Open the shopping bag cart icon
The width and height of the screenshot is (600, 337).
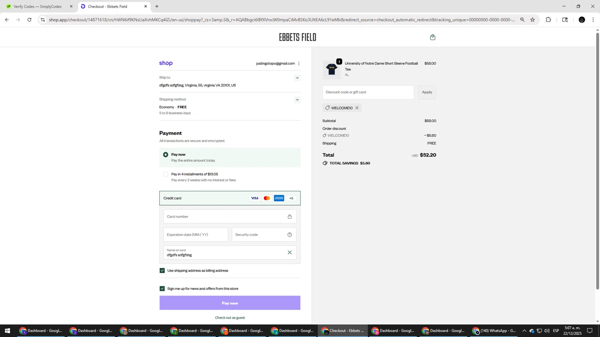[432, 37]
